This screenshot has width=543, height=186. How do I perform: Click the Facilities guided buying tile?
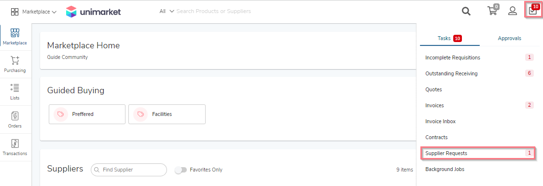click(167, 114)
